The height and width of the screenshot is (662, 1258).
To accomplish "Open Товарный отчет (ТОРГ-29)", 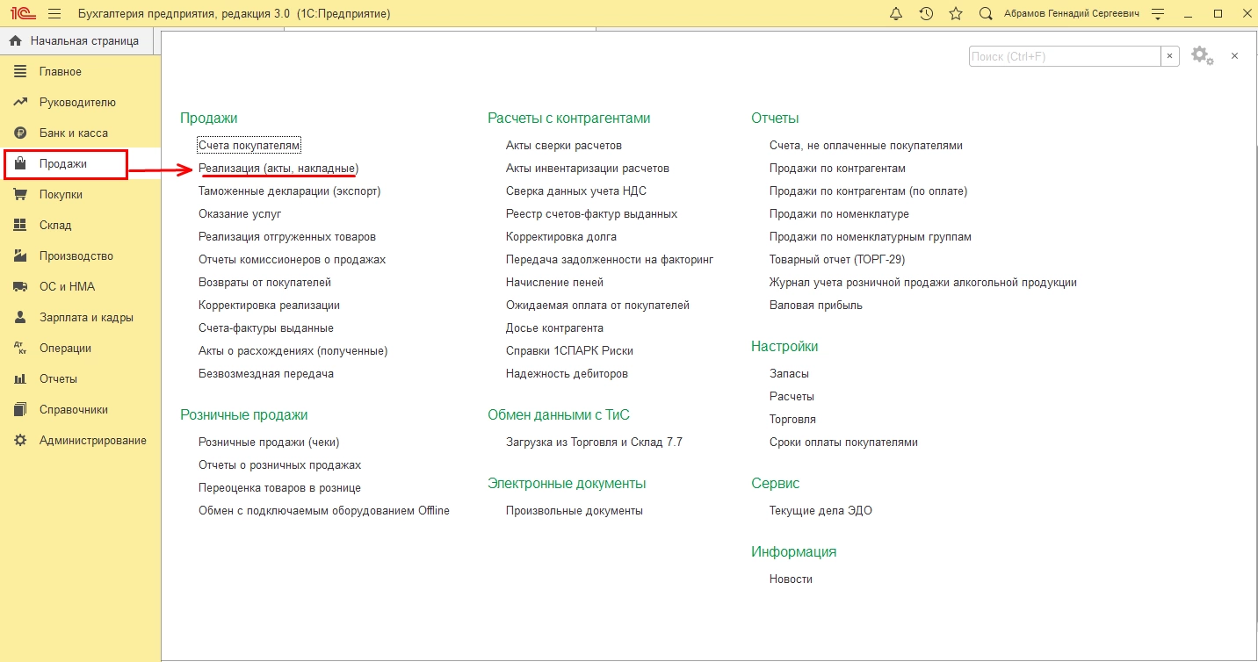I will click(x=837, y=259).
